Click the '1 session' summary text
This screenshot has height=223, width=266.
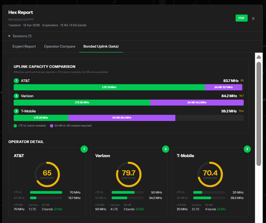(x=15, y=25)
